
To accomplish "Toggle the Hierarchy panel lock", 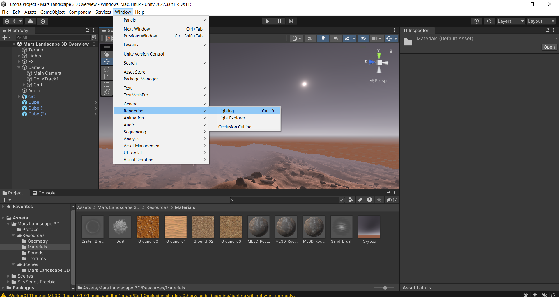I will pyautogui.click(x=87, y=30).
